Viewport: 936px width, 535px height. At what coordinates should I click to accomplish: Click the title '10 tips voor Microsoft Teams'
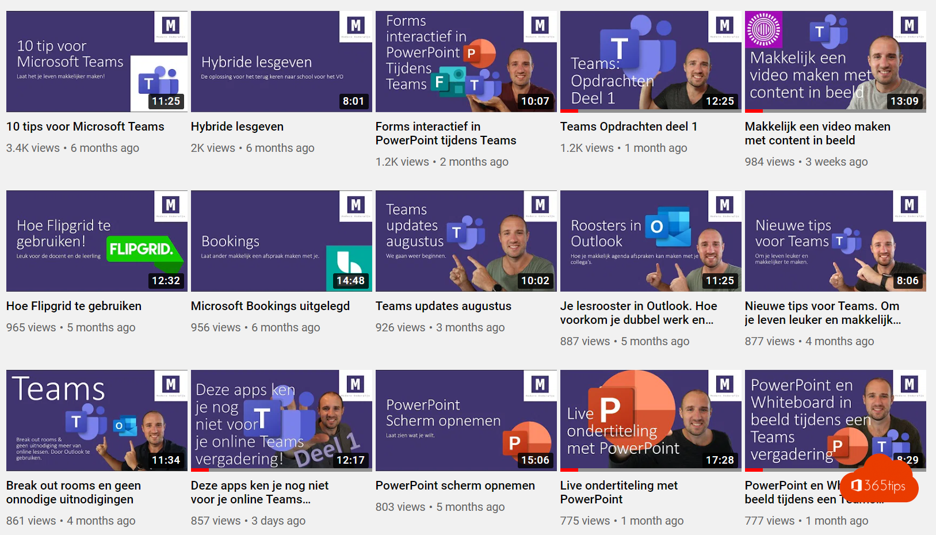pyautogui.click(x=85, y=127)
